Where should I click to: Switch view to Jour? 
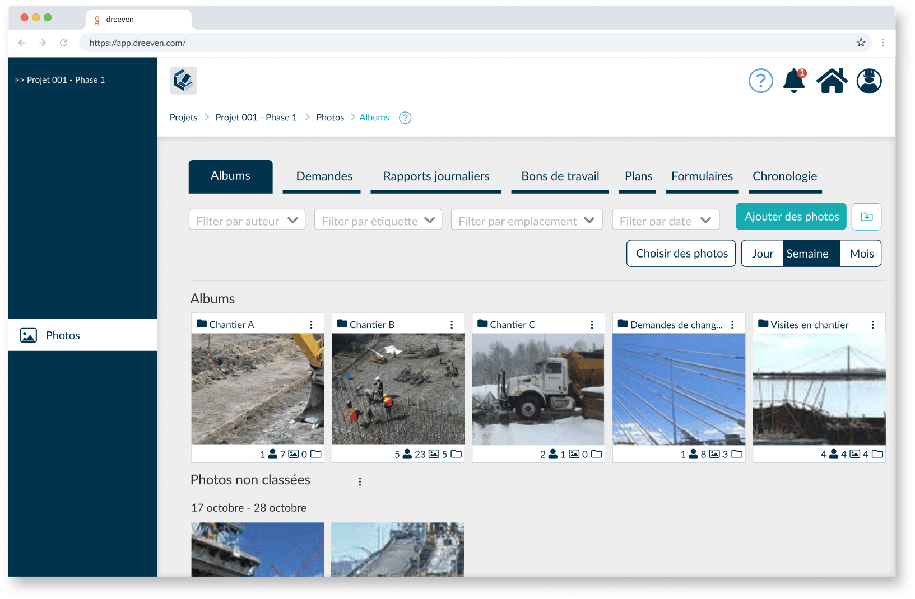[762, 254]
